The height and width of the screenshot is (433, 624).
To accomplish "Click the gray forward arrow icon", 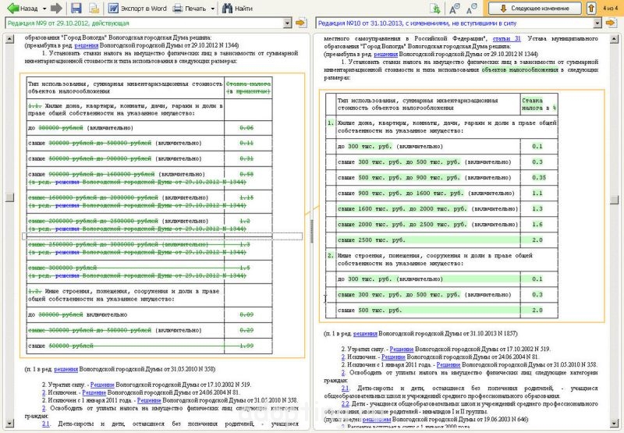I will click(56, 9).
